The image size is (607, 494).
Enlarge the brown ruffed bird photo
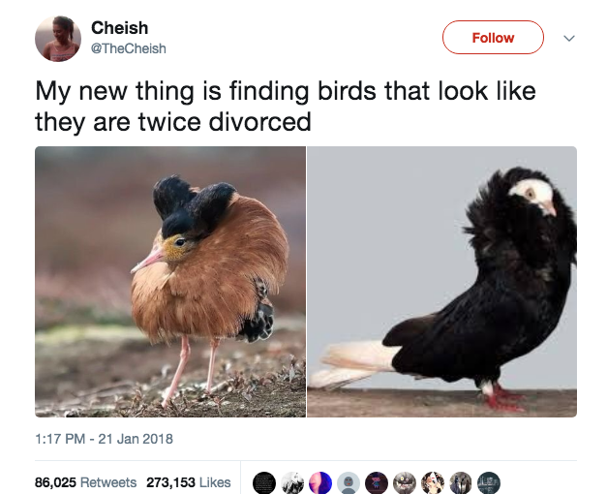(170, 282)
